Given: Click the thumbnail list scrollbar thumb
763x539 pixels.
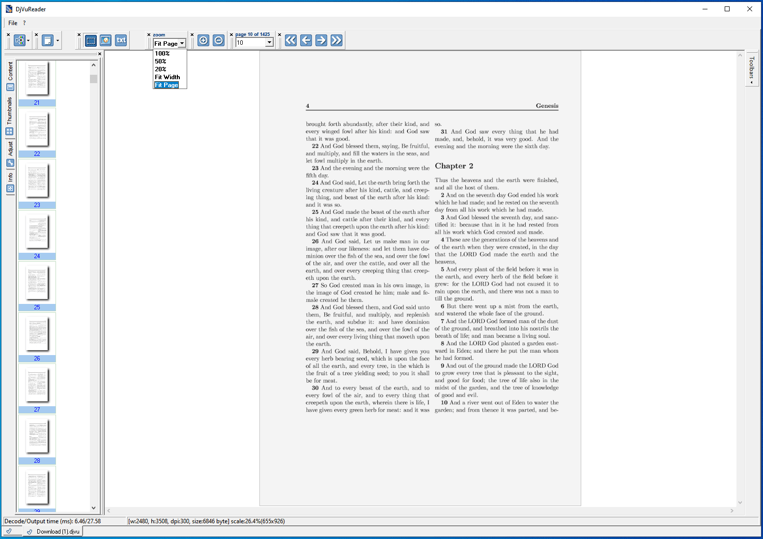Looking at the screenshot, I should pyautogui.click(x=94, y=79).
